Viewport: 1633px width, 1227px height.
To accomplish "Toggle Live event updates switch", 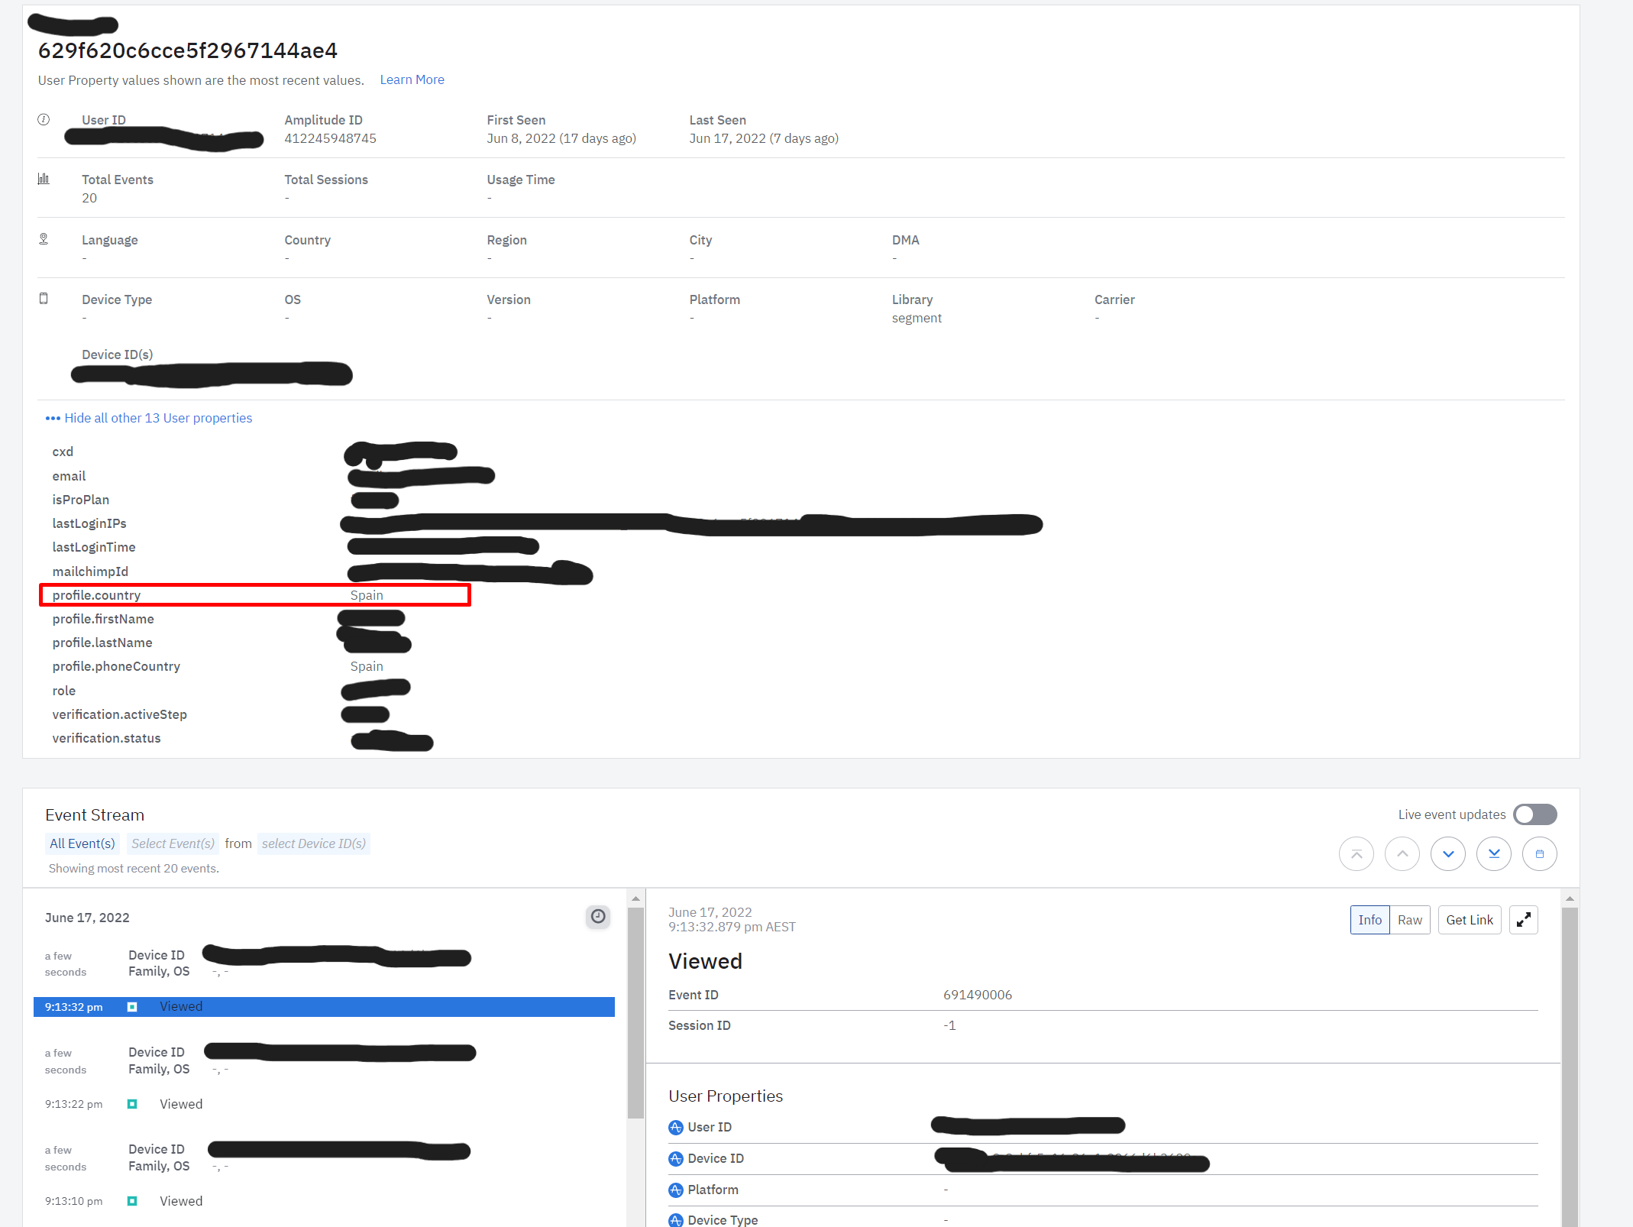I will click(1534, 814).
